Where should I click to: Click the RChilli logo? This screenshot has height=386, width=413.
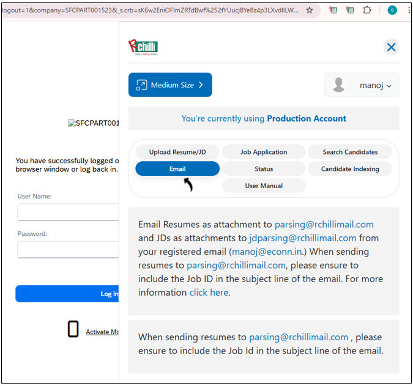143,47
